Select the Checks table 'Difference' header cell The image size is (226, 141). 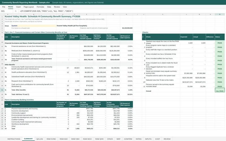point(210,37)
